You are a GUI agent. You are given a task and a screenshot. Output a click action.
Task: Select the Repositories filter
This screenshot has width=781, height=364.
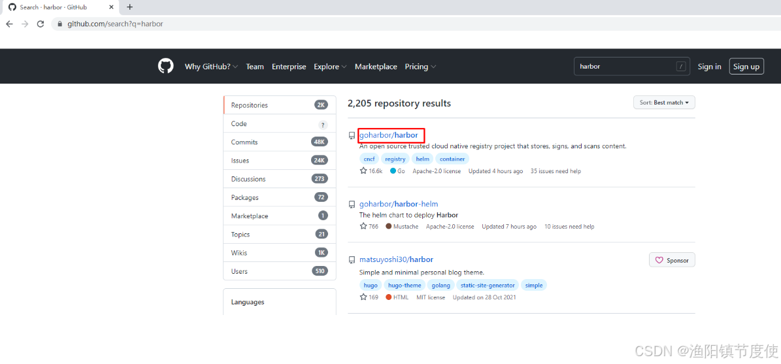click(x=280, y=105)
